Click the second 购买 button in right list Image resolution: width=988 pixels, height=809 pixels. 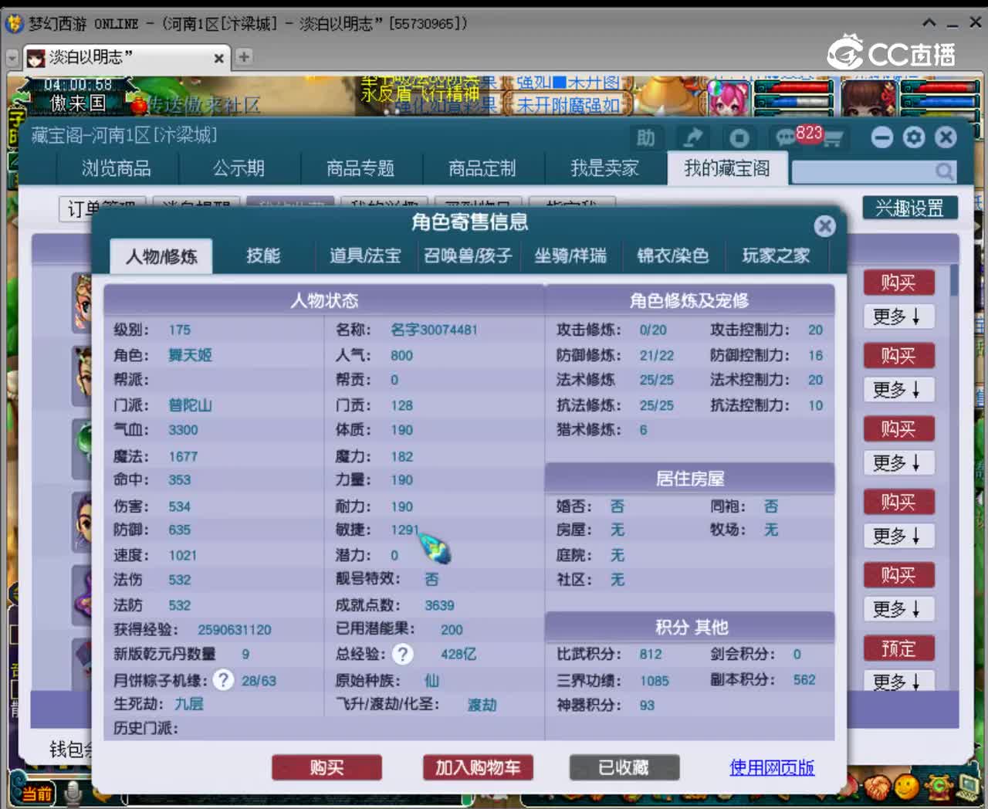(x=898, y=356)
